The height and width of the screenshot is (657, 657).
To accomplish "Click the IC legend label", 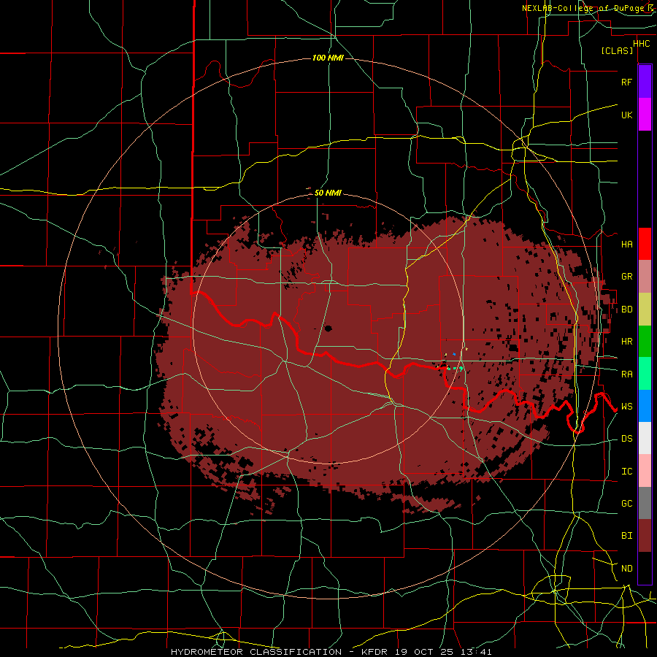I will (x=626, y=472).
